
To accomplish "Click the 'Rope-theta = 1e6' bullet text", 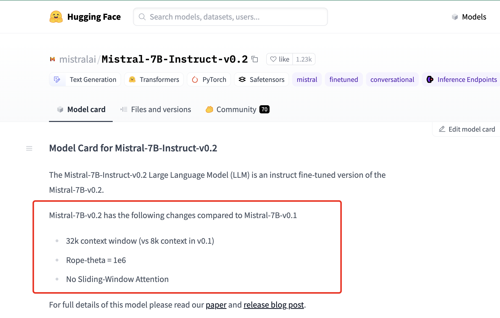I will (96, 260).
